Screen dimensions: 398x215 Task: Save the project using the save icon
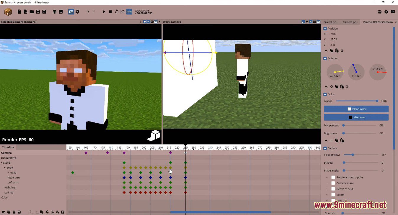pos(38,12)
